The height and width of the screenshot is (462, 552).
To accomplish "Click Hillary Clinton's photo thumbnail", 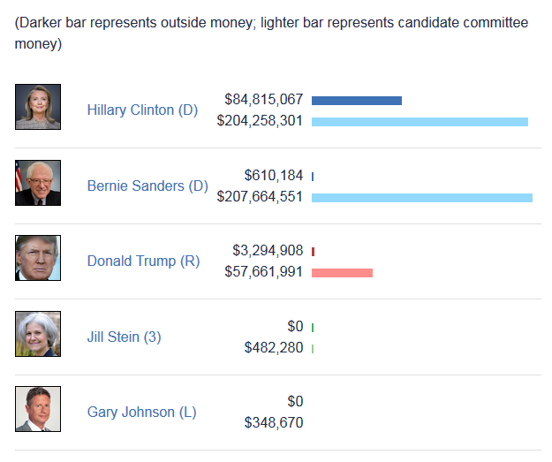I will click(38, 107).
